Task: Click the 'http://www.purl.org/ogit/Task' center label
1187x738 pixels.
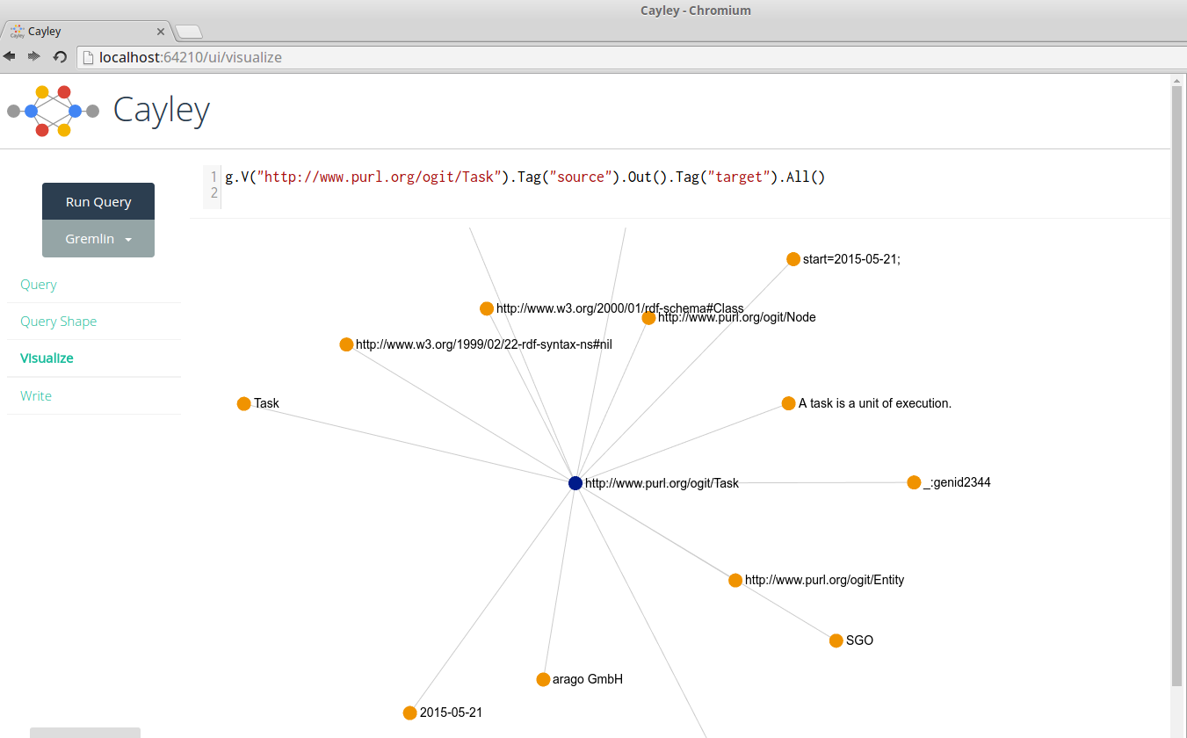Action: click(662, 483)
